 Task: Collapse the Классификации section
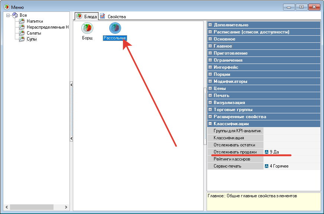(x=210, y=124)
